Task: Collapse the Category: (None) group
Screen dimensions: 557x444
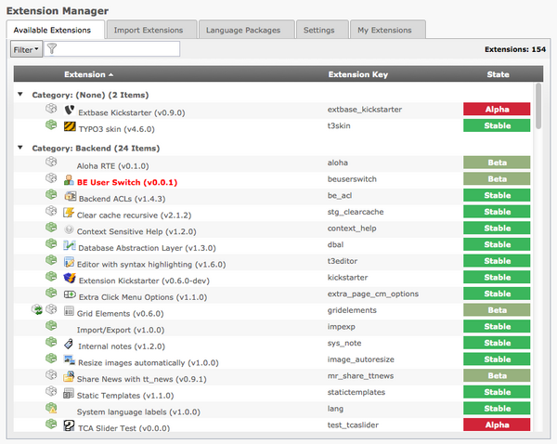Action: [x=21, y=95]
